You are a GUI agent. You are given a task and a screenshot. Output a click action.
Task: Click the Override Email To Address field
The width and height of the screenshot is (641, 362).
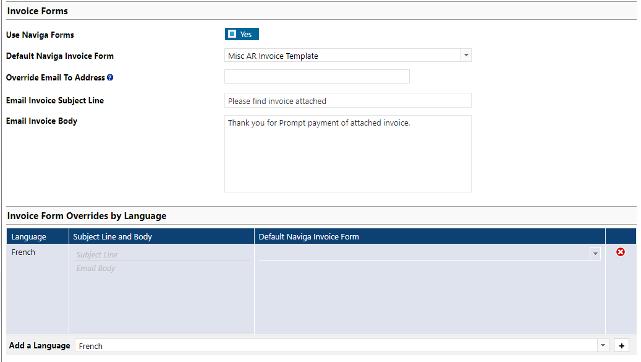pyautogui.click(x=316, y=77)
